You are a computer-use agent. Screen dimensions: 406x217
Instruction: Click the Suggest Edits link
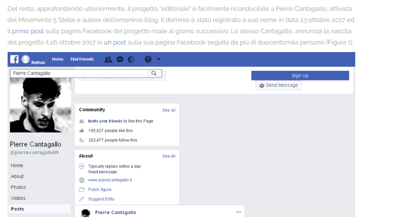pos(101,199)
